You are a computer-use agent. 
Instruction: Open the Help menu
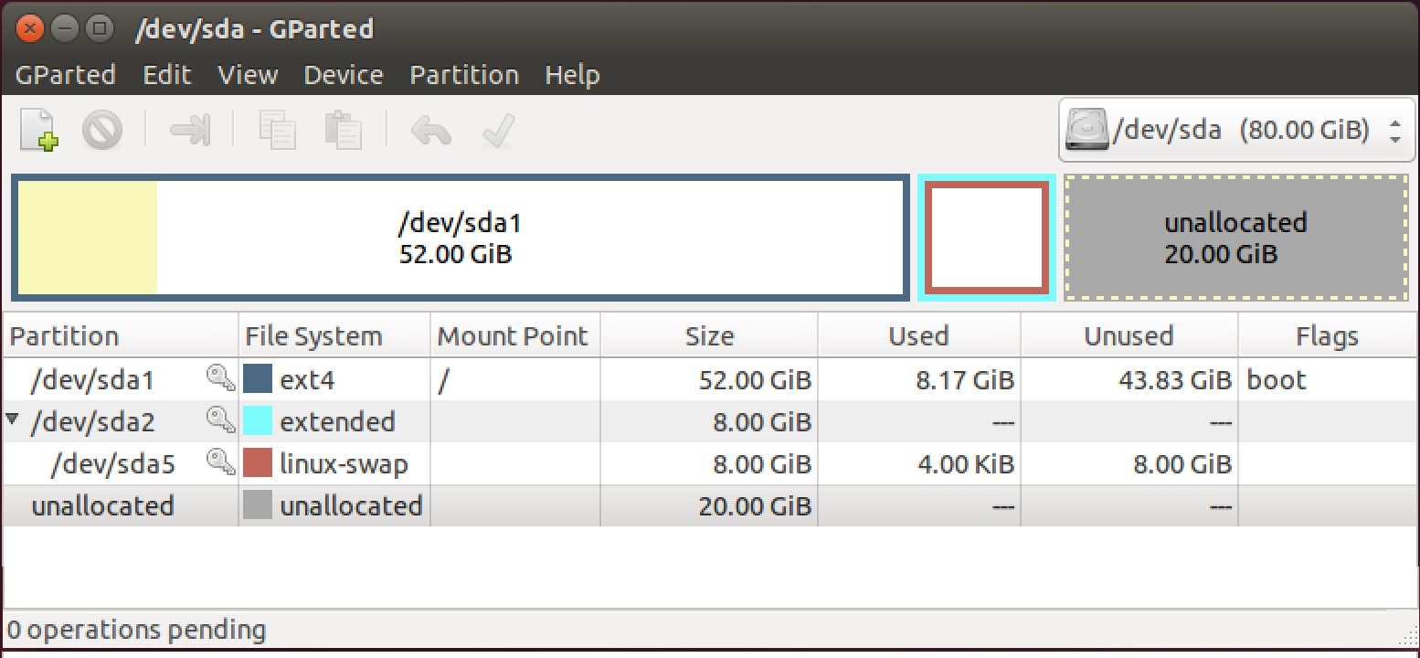click(x=572, y=75)
